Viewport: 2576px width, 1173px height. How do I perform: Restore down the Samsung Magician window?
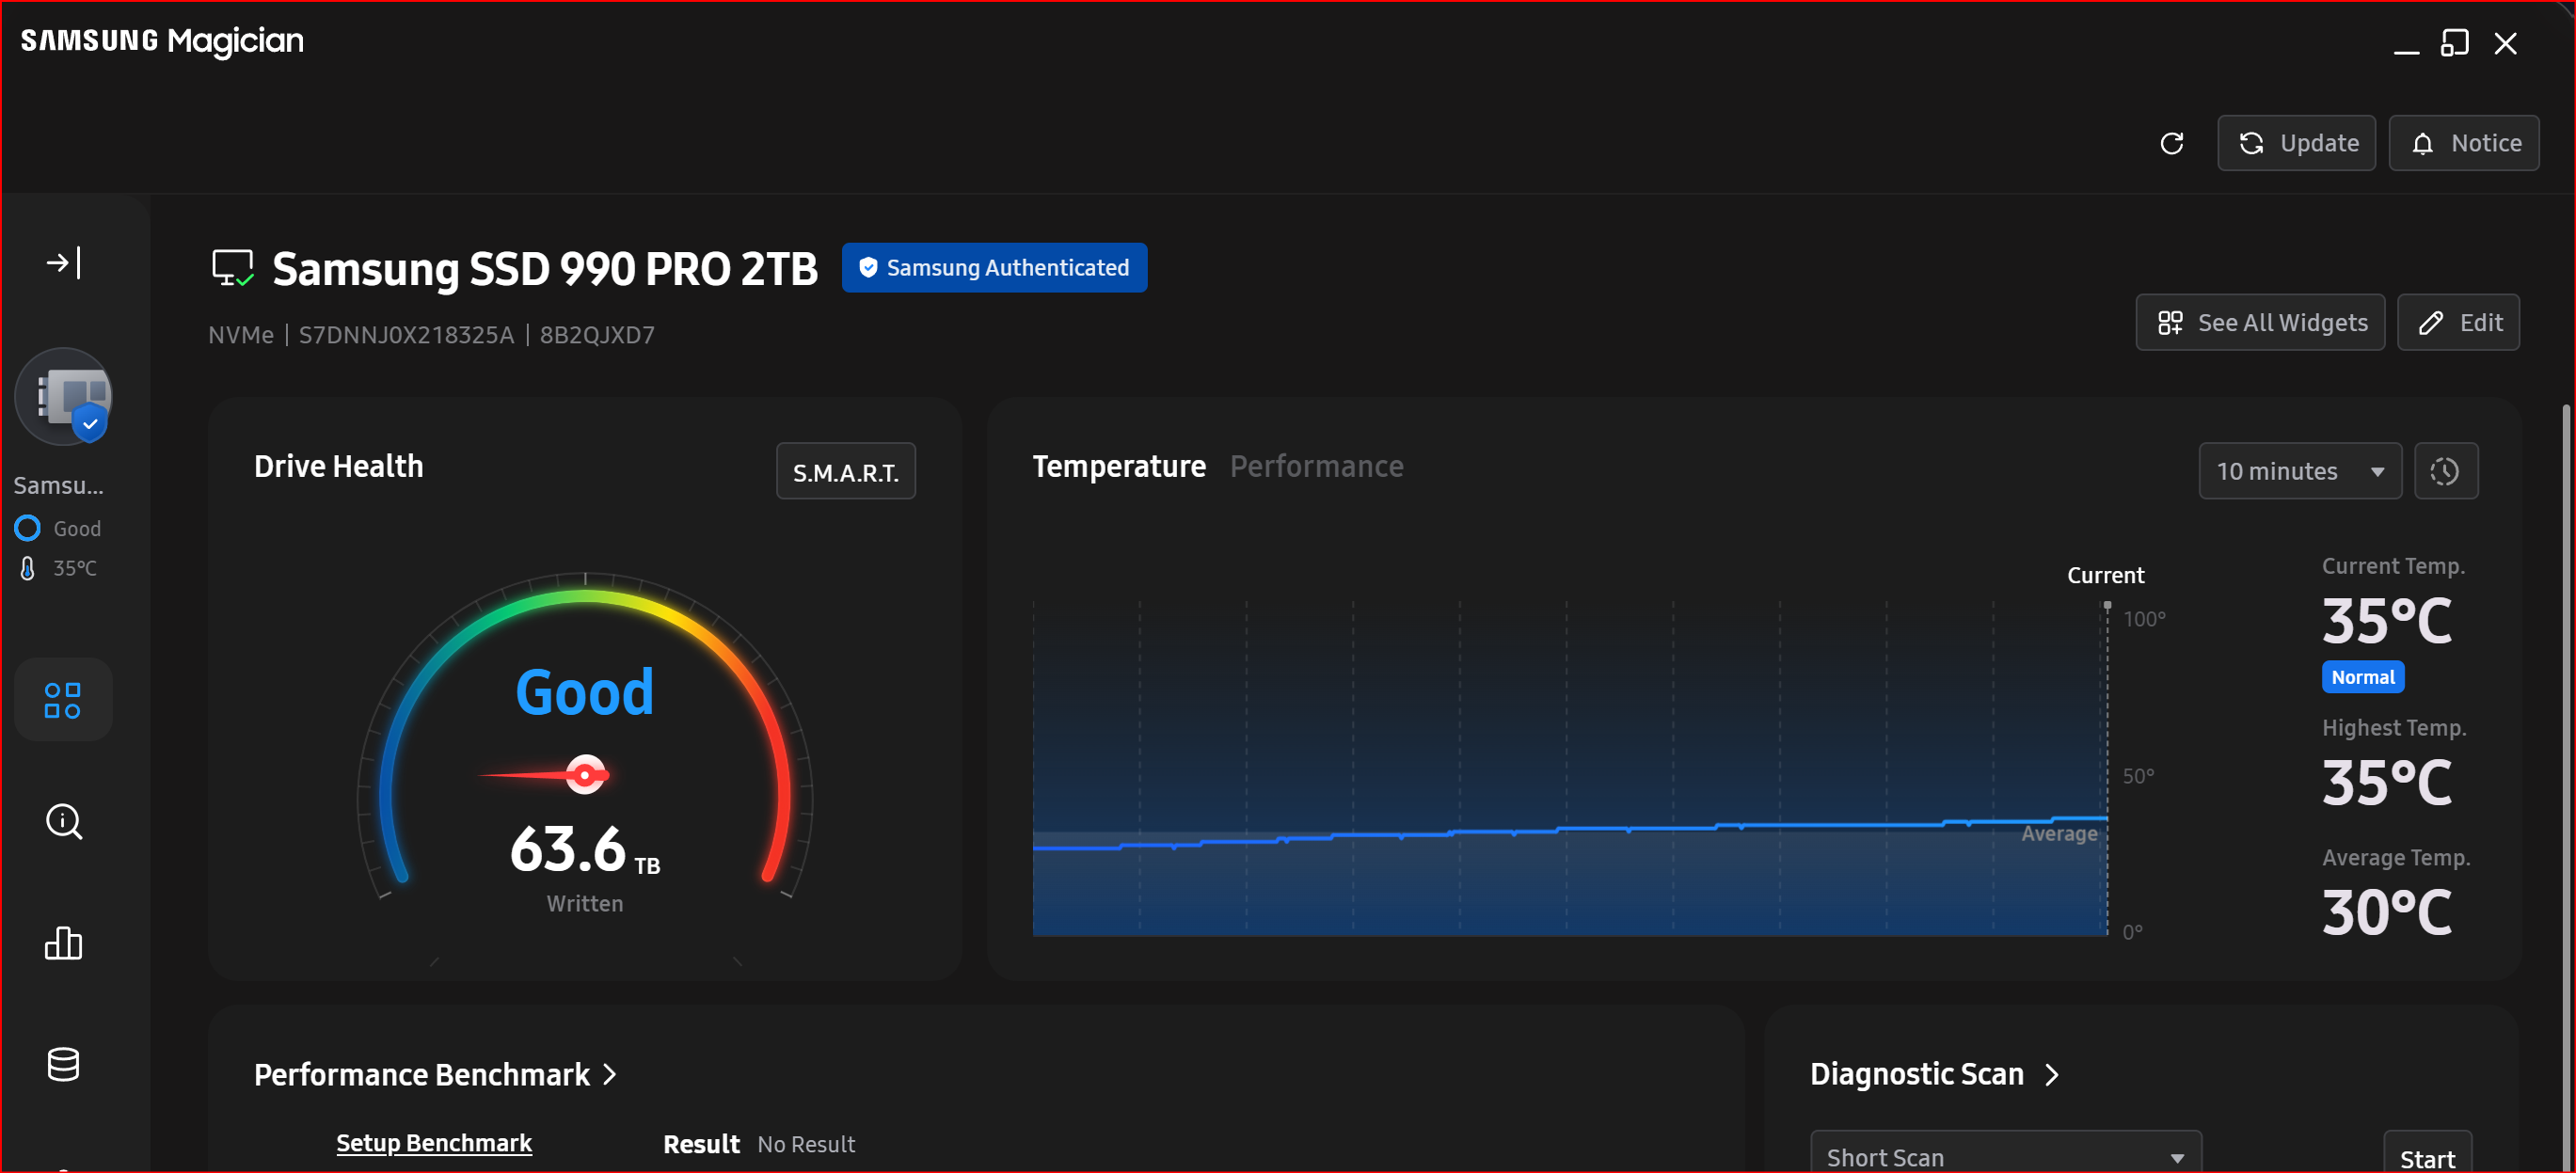click(2455, 44)
